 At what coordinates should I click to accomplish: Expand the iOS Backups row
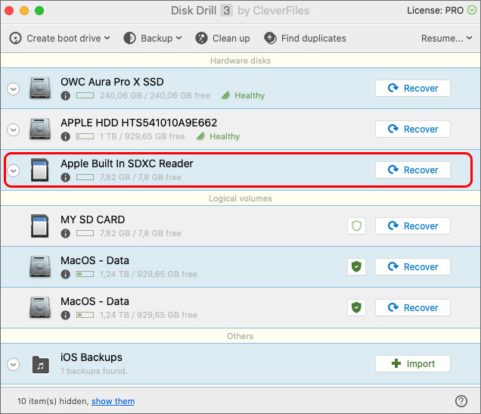(14, 365)
